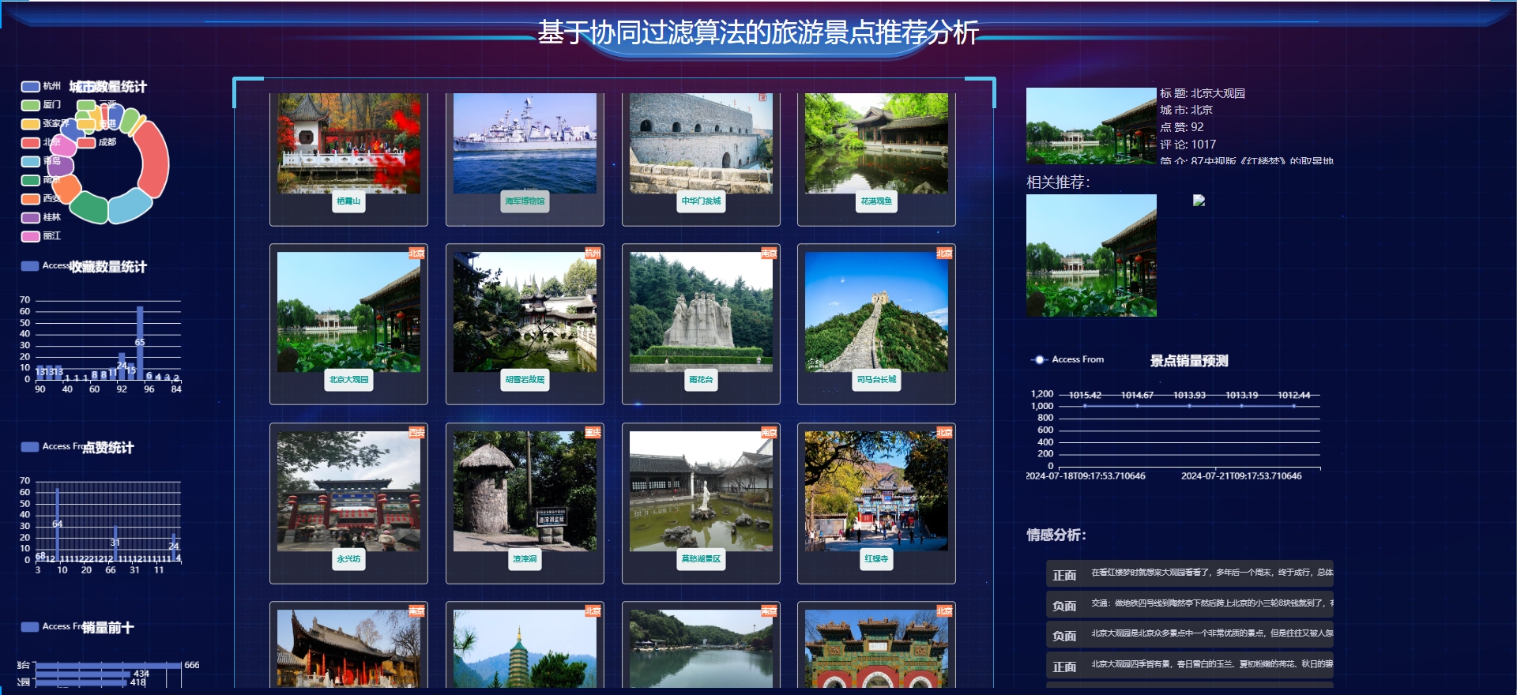Image resolution: width=1517 pixels, height=695 pixels.
Task: Toggle the 青岛 legend entry
Action: point(40,161)
